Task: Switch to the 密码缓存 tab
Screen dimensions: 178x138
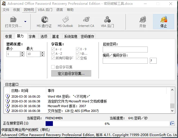Action: 87,36
